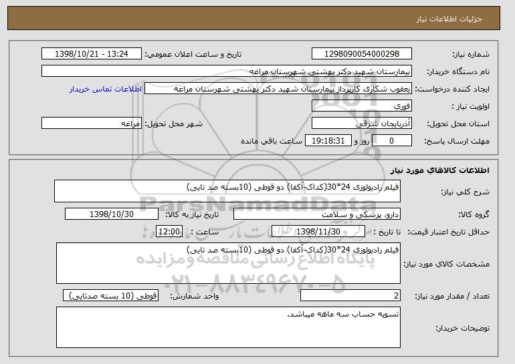Click the countdown timer field 19:18:31

(x=327, y=141)
